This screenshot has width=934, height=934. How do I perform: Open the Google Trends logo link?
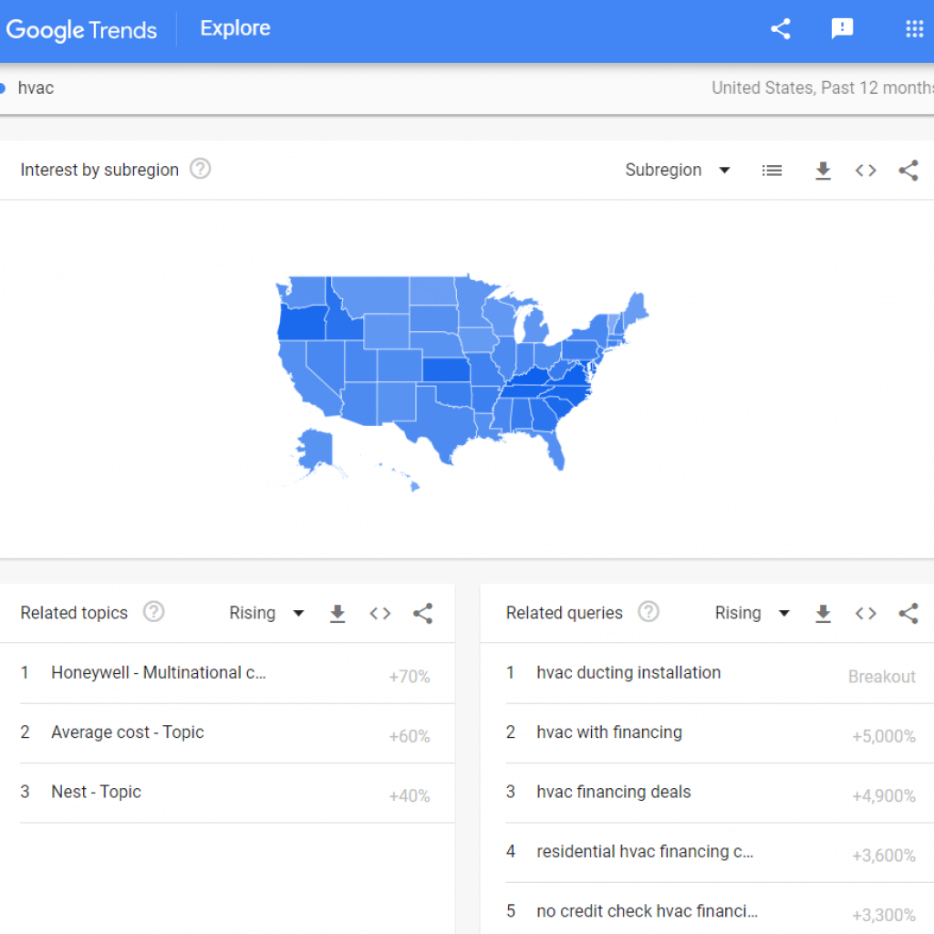(82, 29)
